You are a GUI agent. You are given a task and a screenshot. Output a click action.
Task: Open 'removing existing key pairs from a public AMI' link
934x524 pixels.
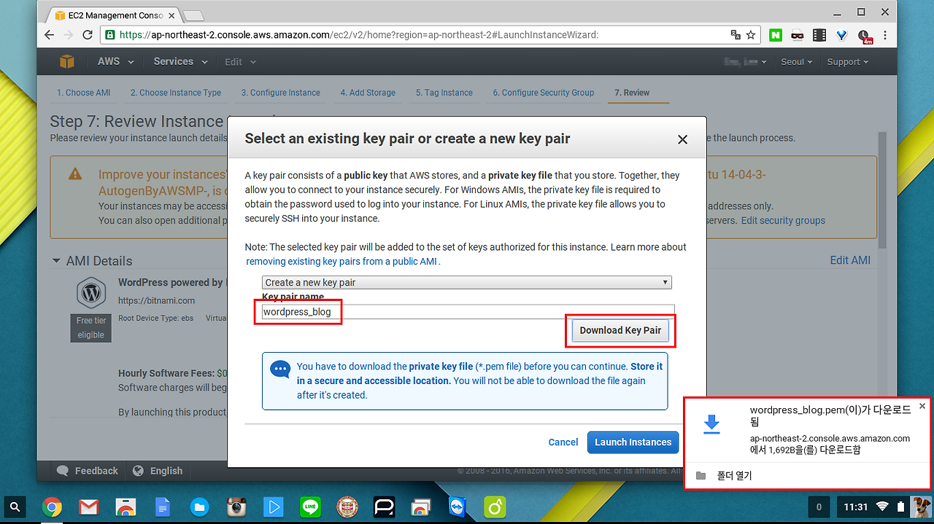click(341, 261)
